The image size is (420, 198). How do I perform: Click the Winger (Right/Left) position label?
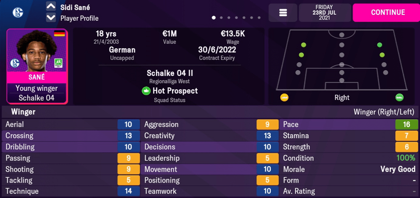coord(383,112)
